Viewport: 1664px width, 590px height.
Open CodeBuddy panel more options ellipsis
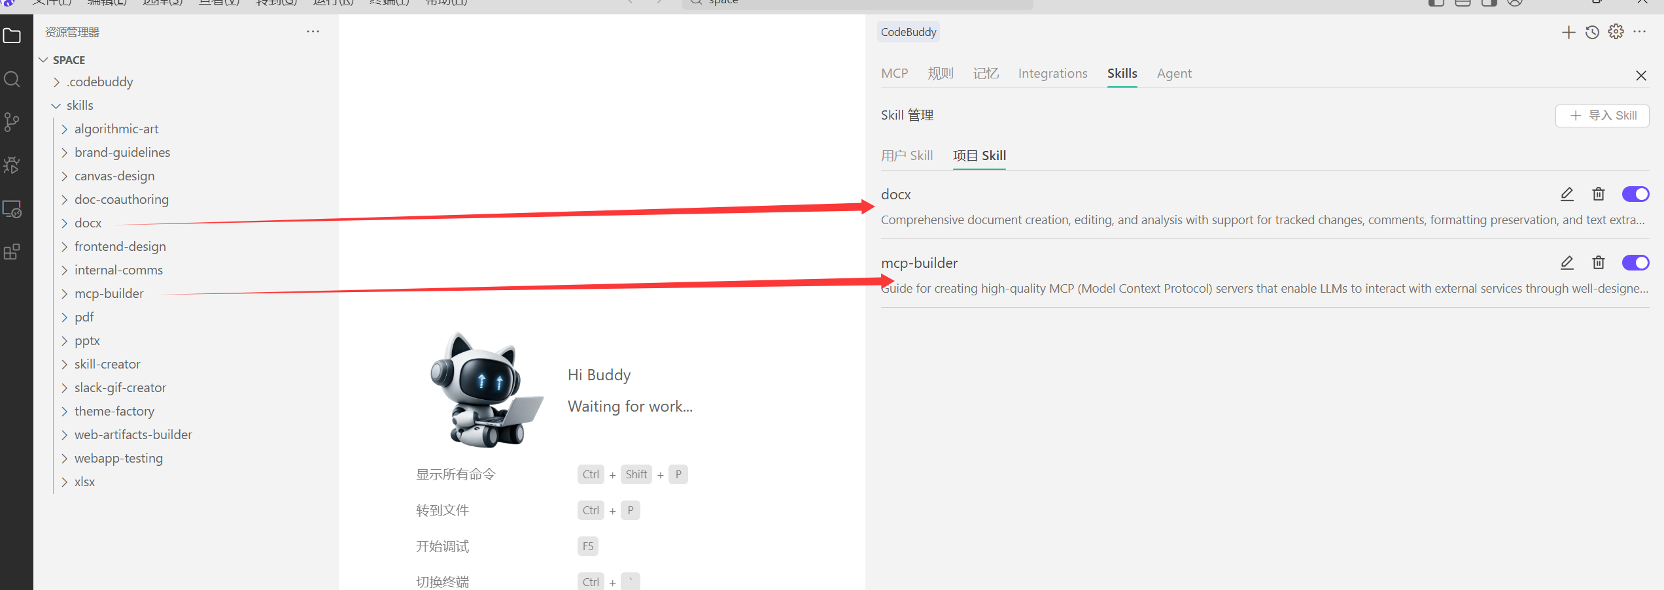(1639, 31)
